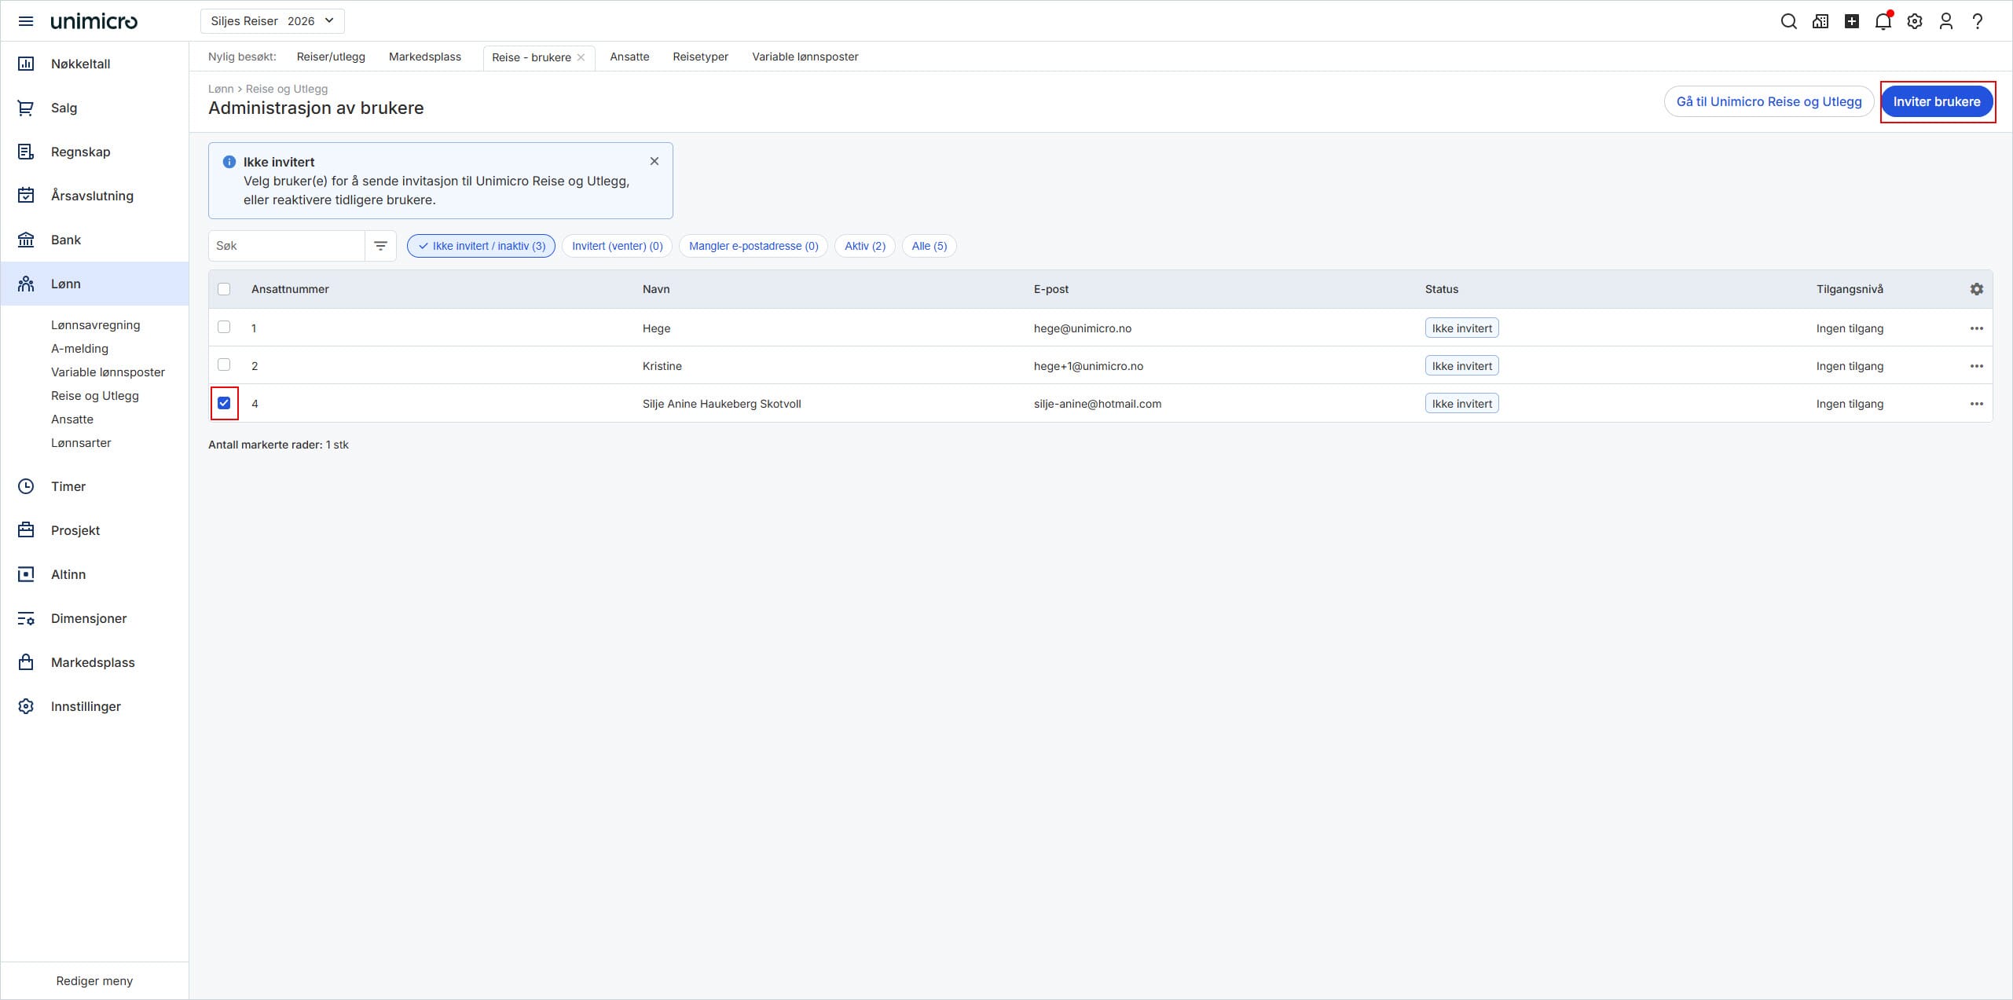Toggle the hamburger menu icon
The width and height of the screenshot is (2013, 1000).
(26, 21)
